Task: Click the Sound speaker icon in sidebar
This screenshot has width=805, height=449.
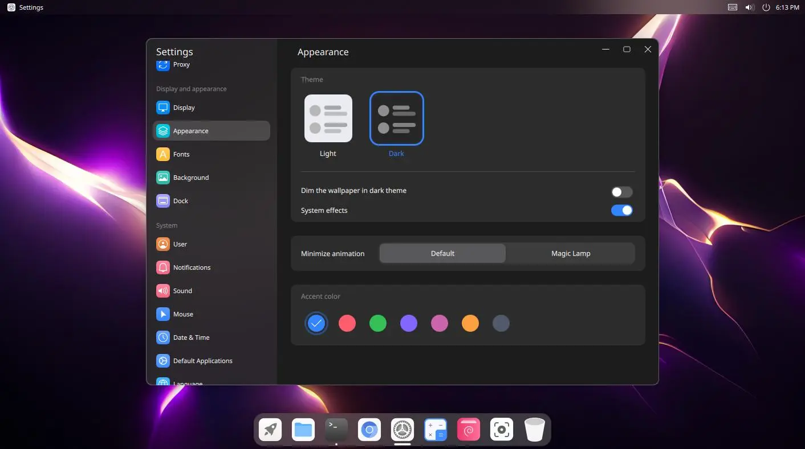Action: point(163,291)
